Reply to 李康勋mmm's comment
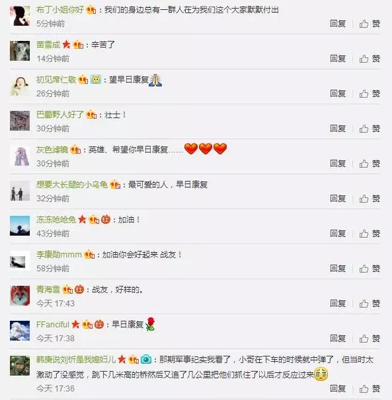392x400 pixels. coord(338,269)
